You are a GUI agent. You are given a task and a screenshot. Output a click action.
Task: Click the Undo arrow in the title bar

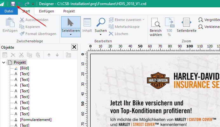20,4
